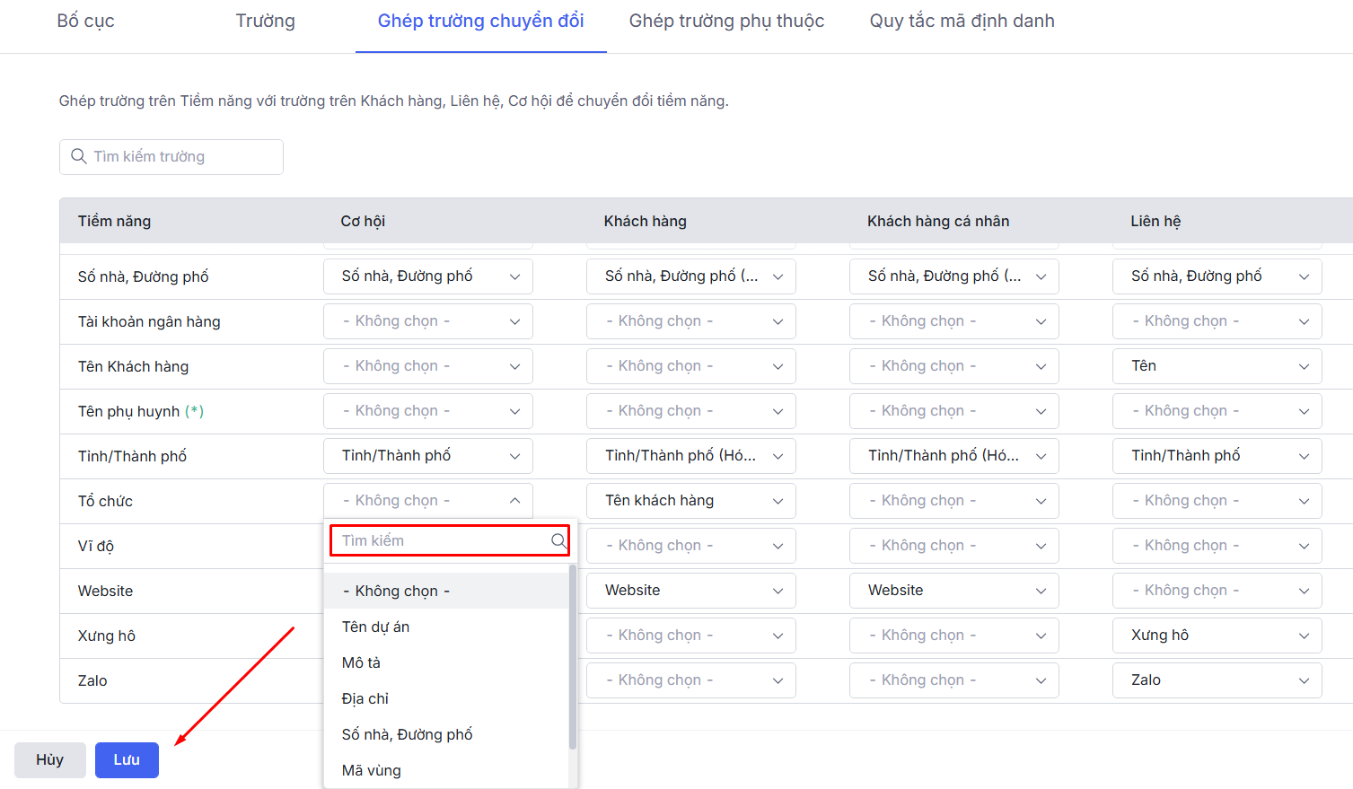Click the Tìm kiếm box inside the dropdown
This screenshot has width=1353, height=789.
440,540
